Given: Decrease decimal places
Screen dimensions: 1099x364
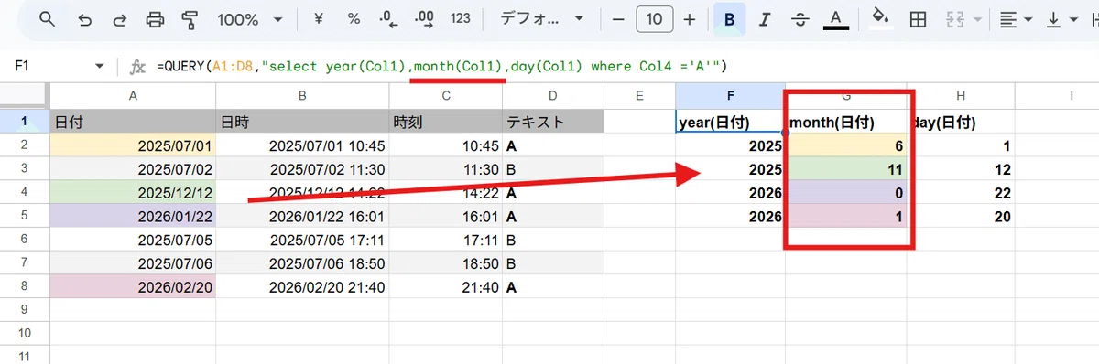Looking at the screenshot, I should click(x=388, y=19).
